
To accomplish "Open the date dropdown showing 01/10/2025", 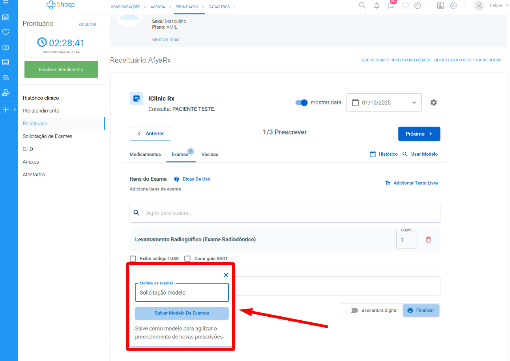I will point(384,103).
